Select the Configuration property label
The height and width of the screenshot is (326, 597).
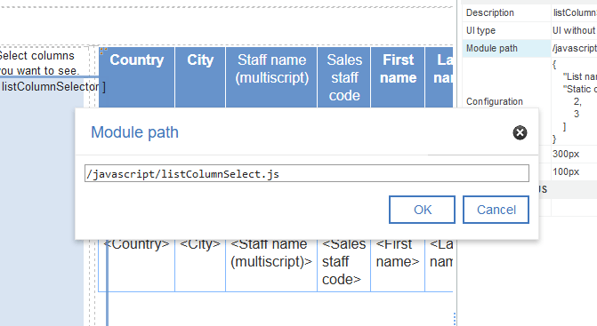click(x=495, y=101)
